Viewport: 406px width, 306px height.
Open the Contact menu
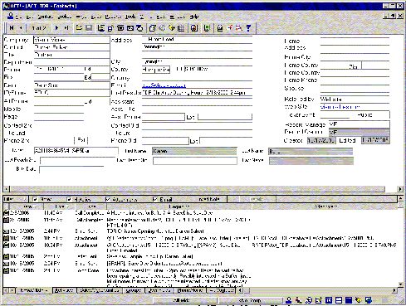pos(45,17)
